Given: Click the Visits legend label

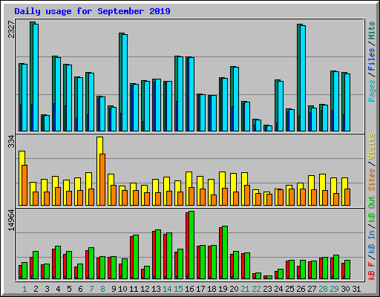Looking at the screenshot, I should [x=372, y=146].
